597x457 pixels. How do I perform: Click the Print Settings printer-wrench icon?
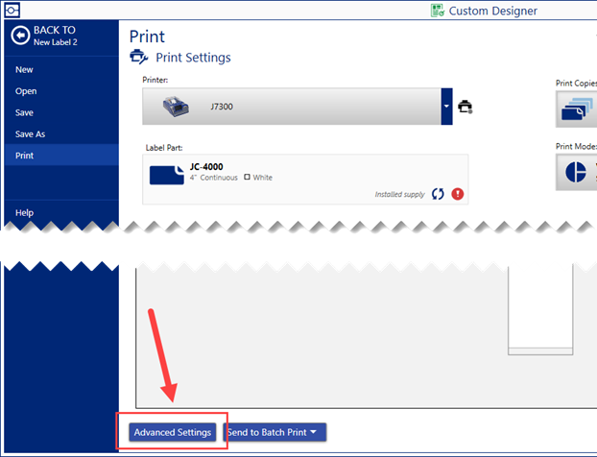point(138,58)
